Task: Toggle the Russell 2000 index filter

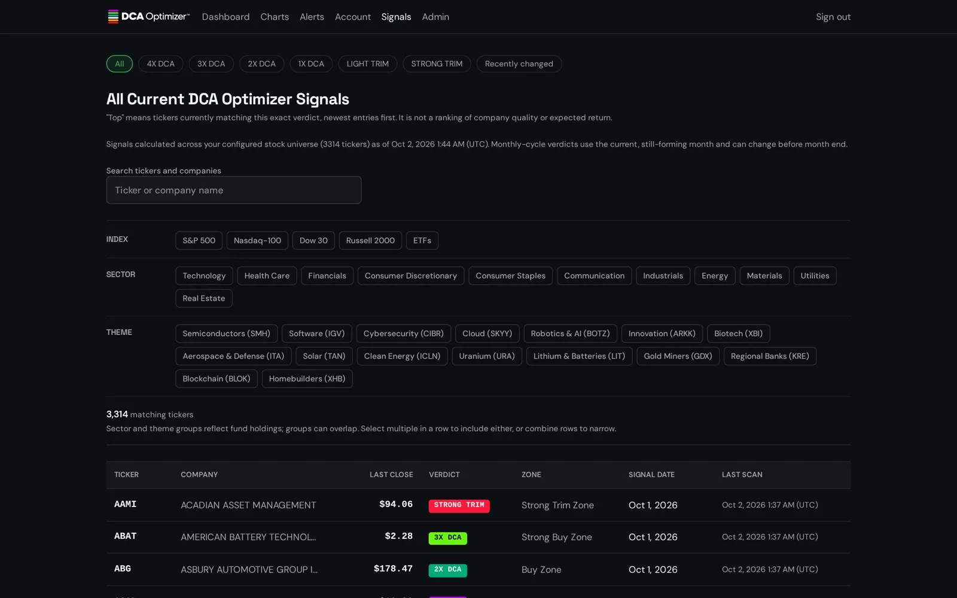Action: point(370,240)
